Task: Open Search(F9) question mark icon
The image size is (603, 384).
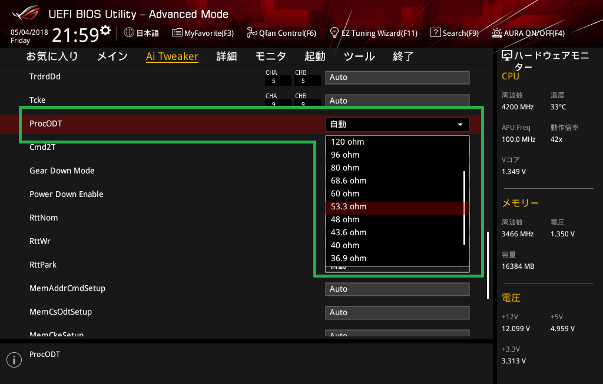Action: click(x=435, y=33)
